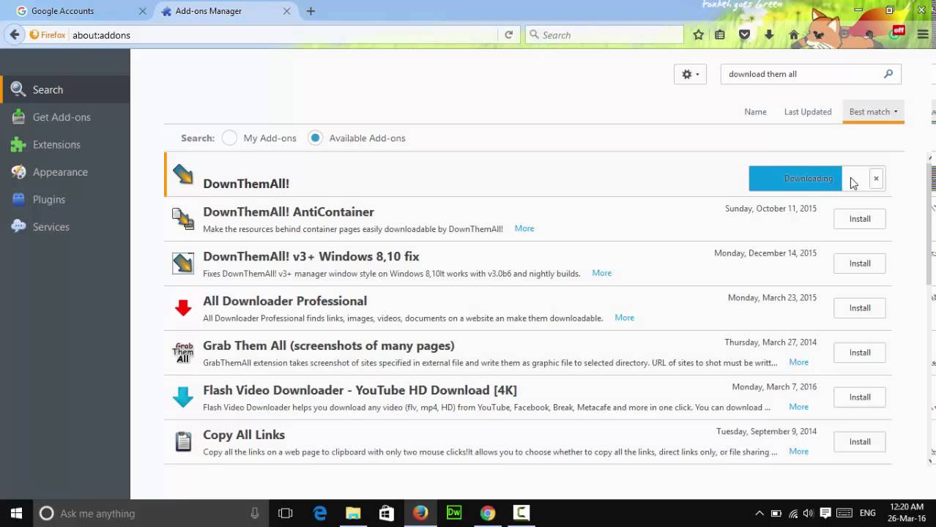The image size is (936, 527).
Task: Sort results by Name
Action: [755, 112]
